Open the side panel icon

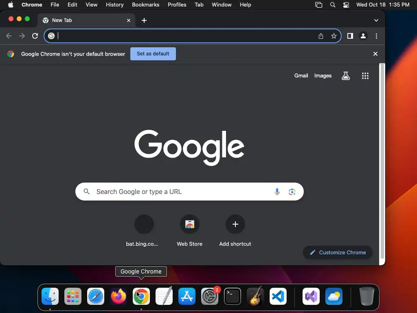(x=350, y=36)
